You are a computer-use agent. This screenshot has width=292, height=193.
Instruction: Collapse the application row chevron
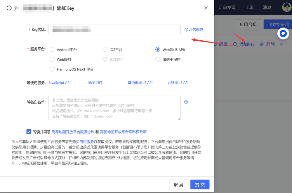point(281,44)
